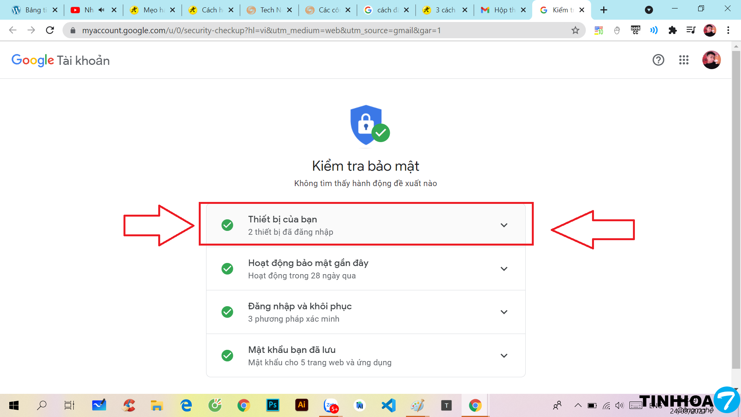Switch to the Gmail 'Hộp thư' tab
741x417 pixels.
[x=500, y=10]
